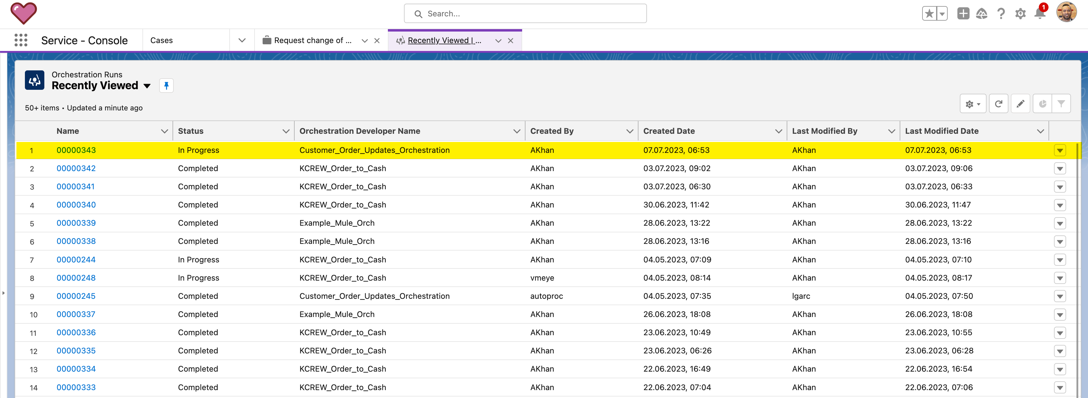Show row actions for run 00000341
1088x398 pixels.
click(x=1060, y=187)
